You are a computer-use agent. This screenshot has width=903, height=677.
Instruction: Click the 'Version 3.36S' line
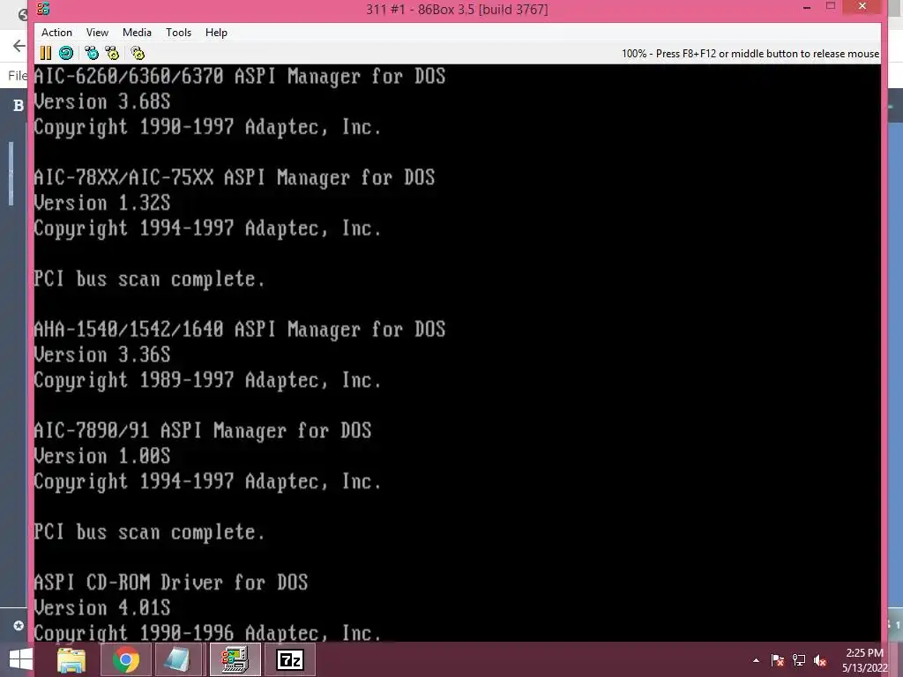click(x=102, y=355)
